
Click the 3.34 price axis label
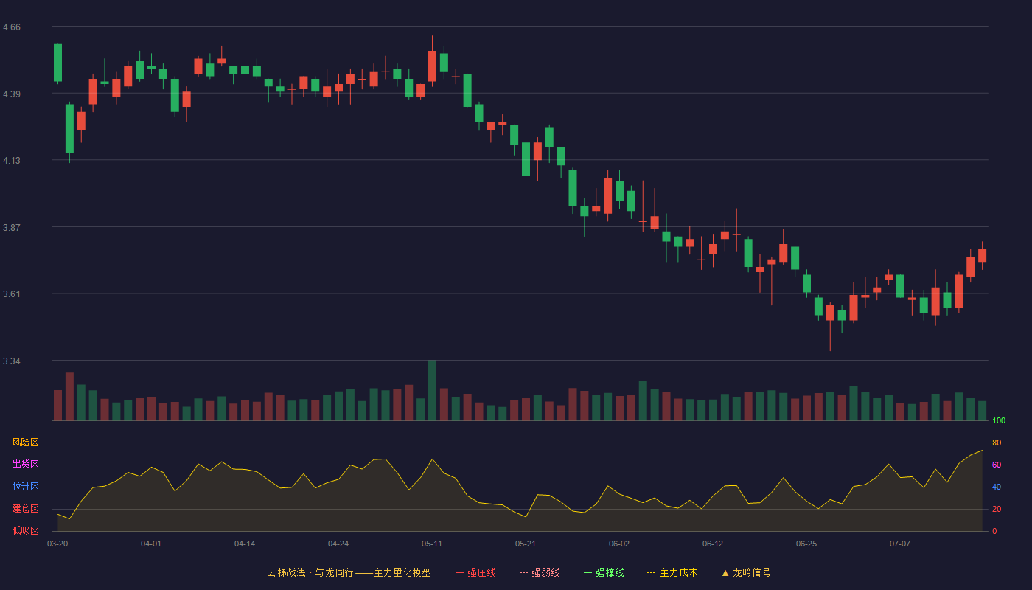12,361
